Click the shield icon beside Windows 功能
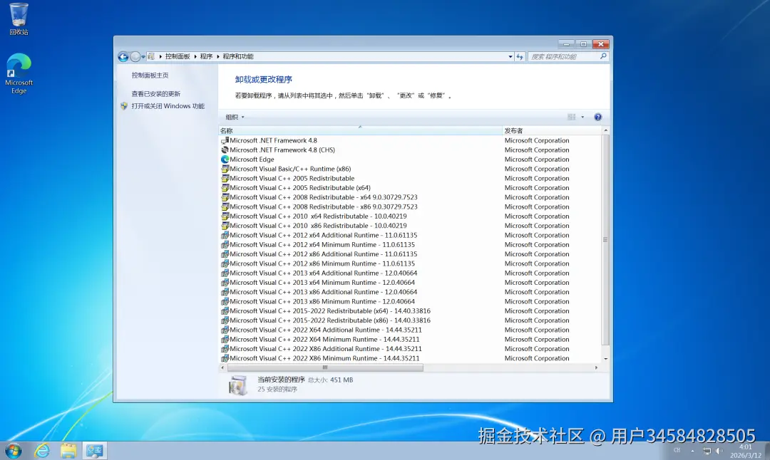 (124, 106)
